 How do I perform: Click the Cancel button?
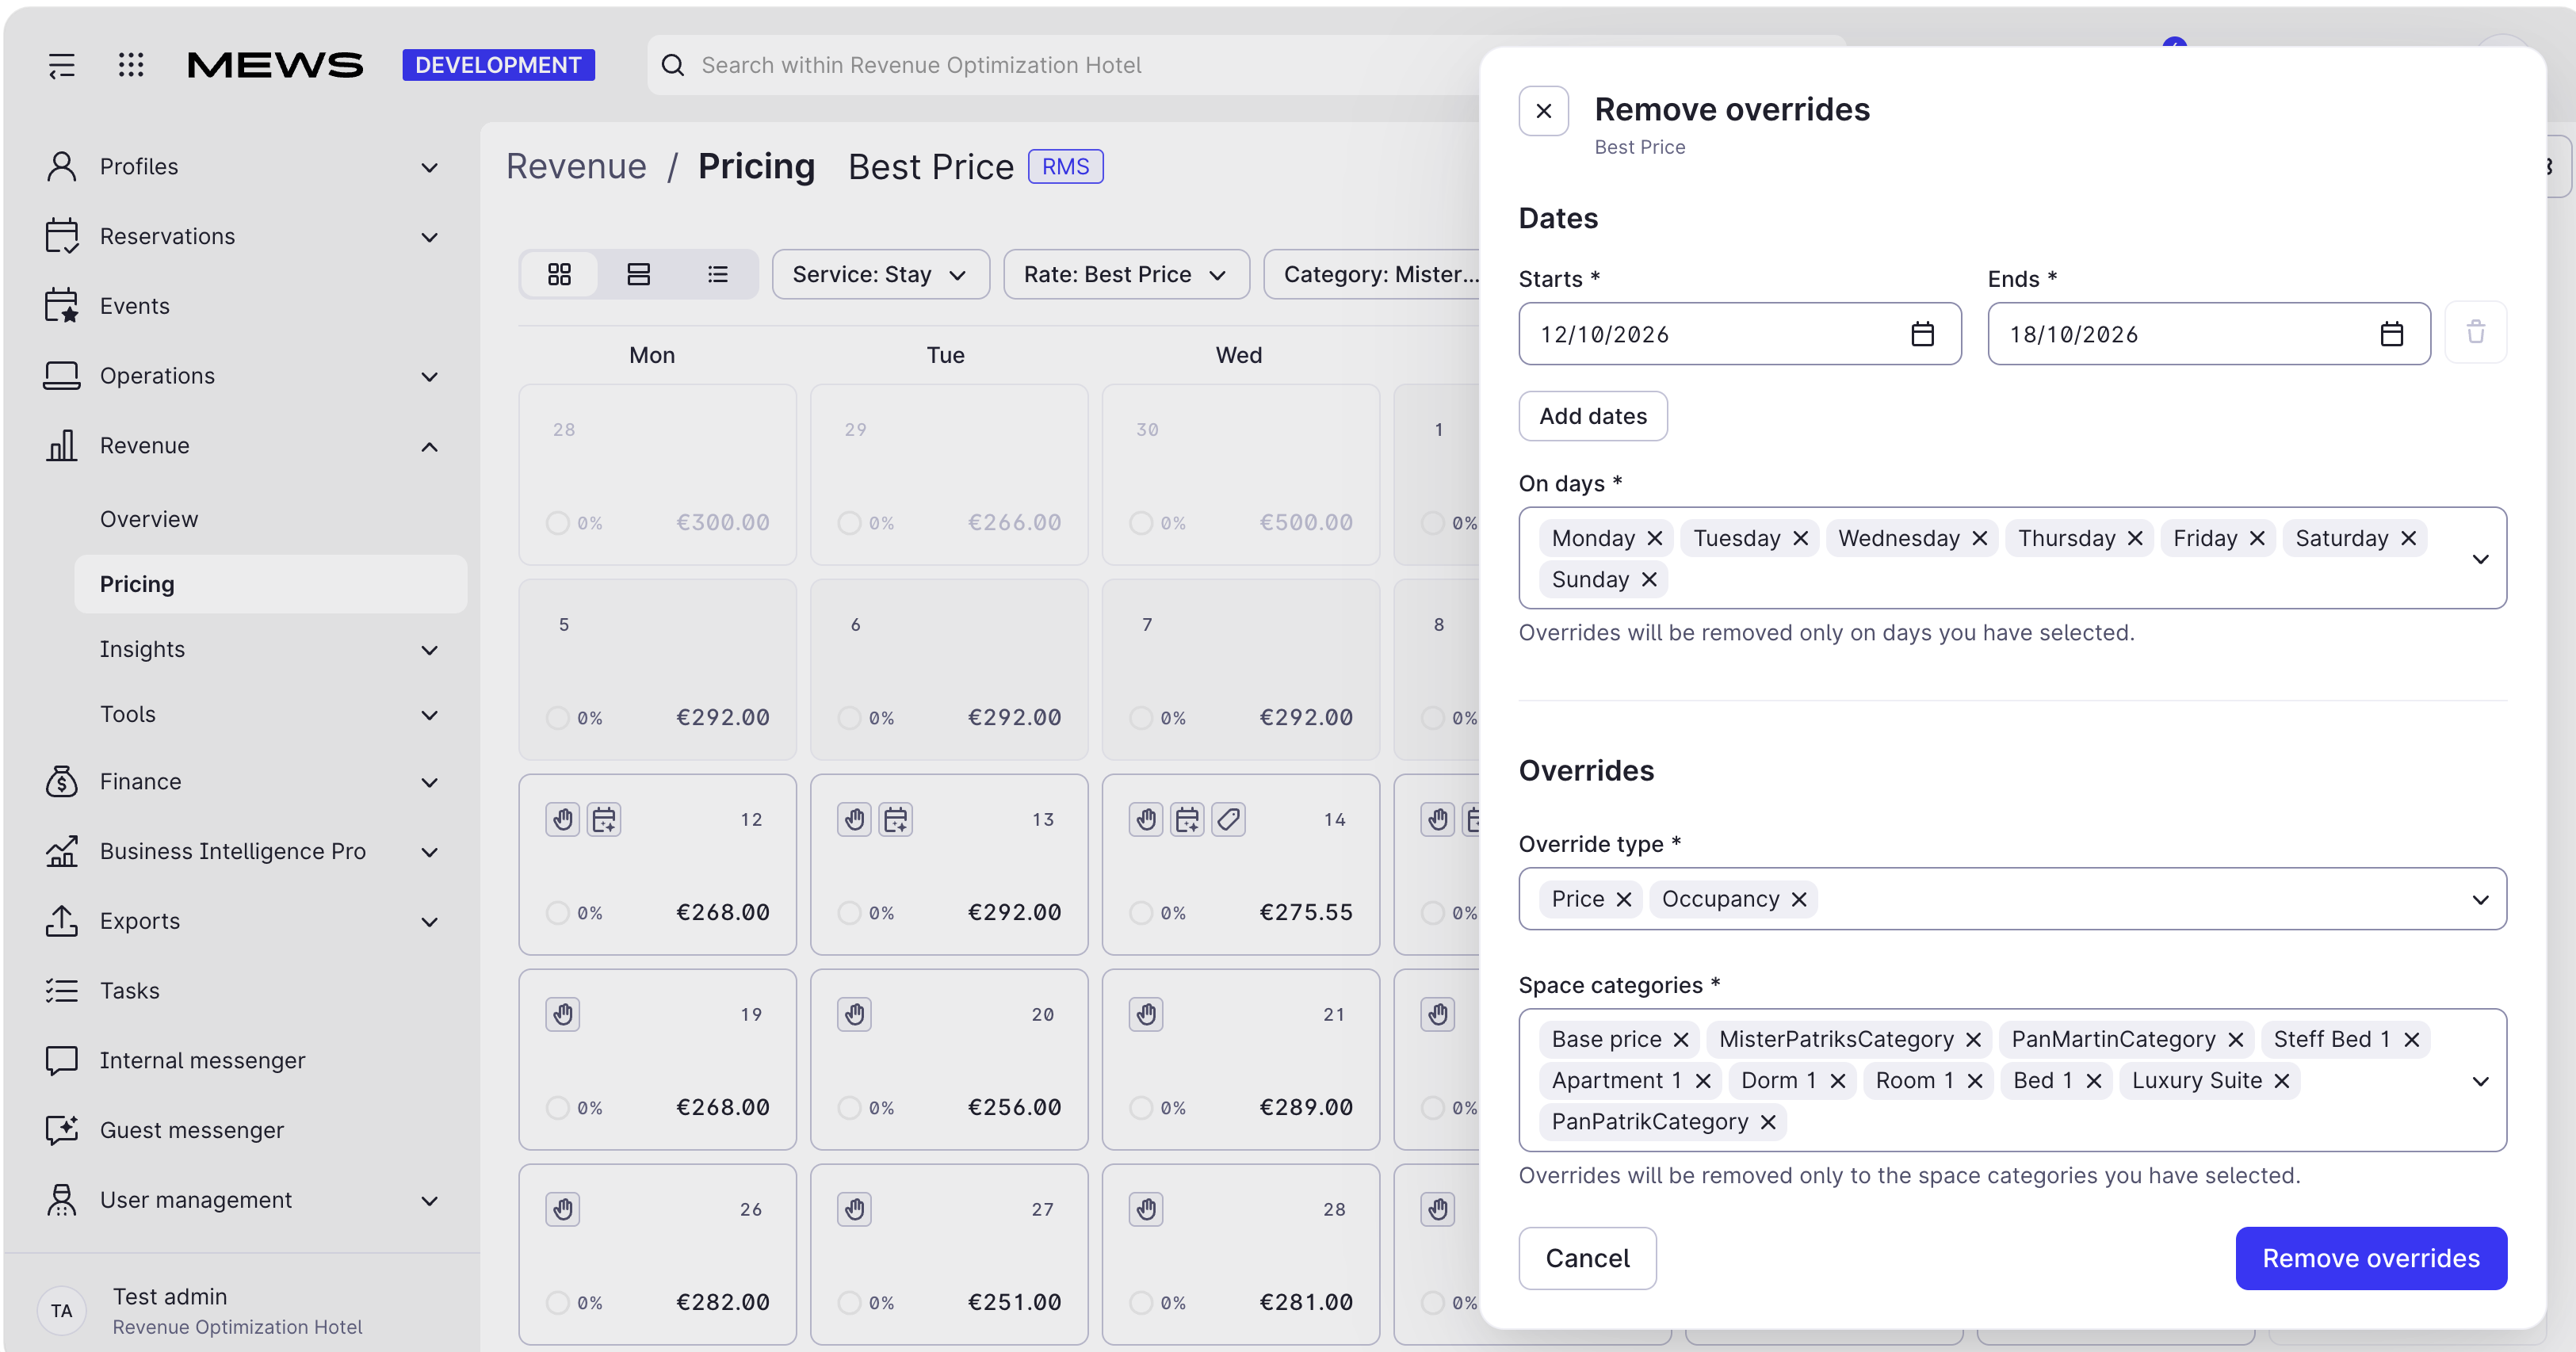click(1587, 1258)
